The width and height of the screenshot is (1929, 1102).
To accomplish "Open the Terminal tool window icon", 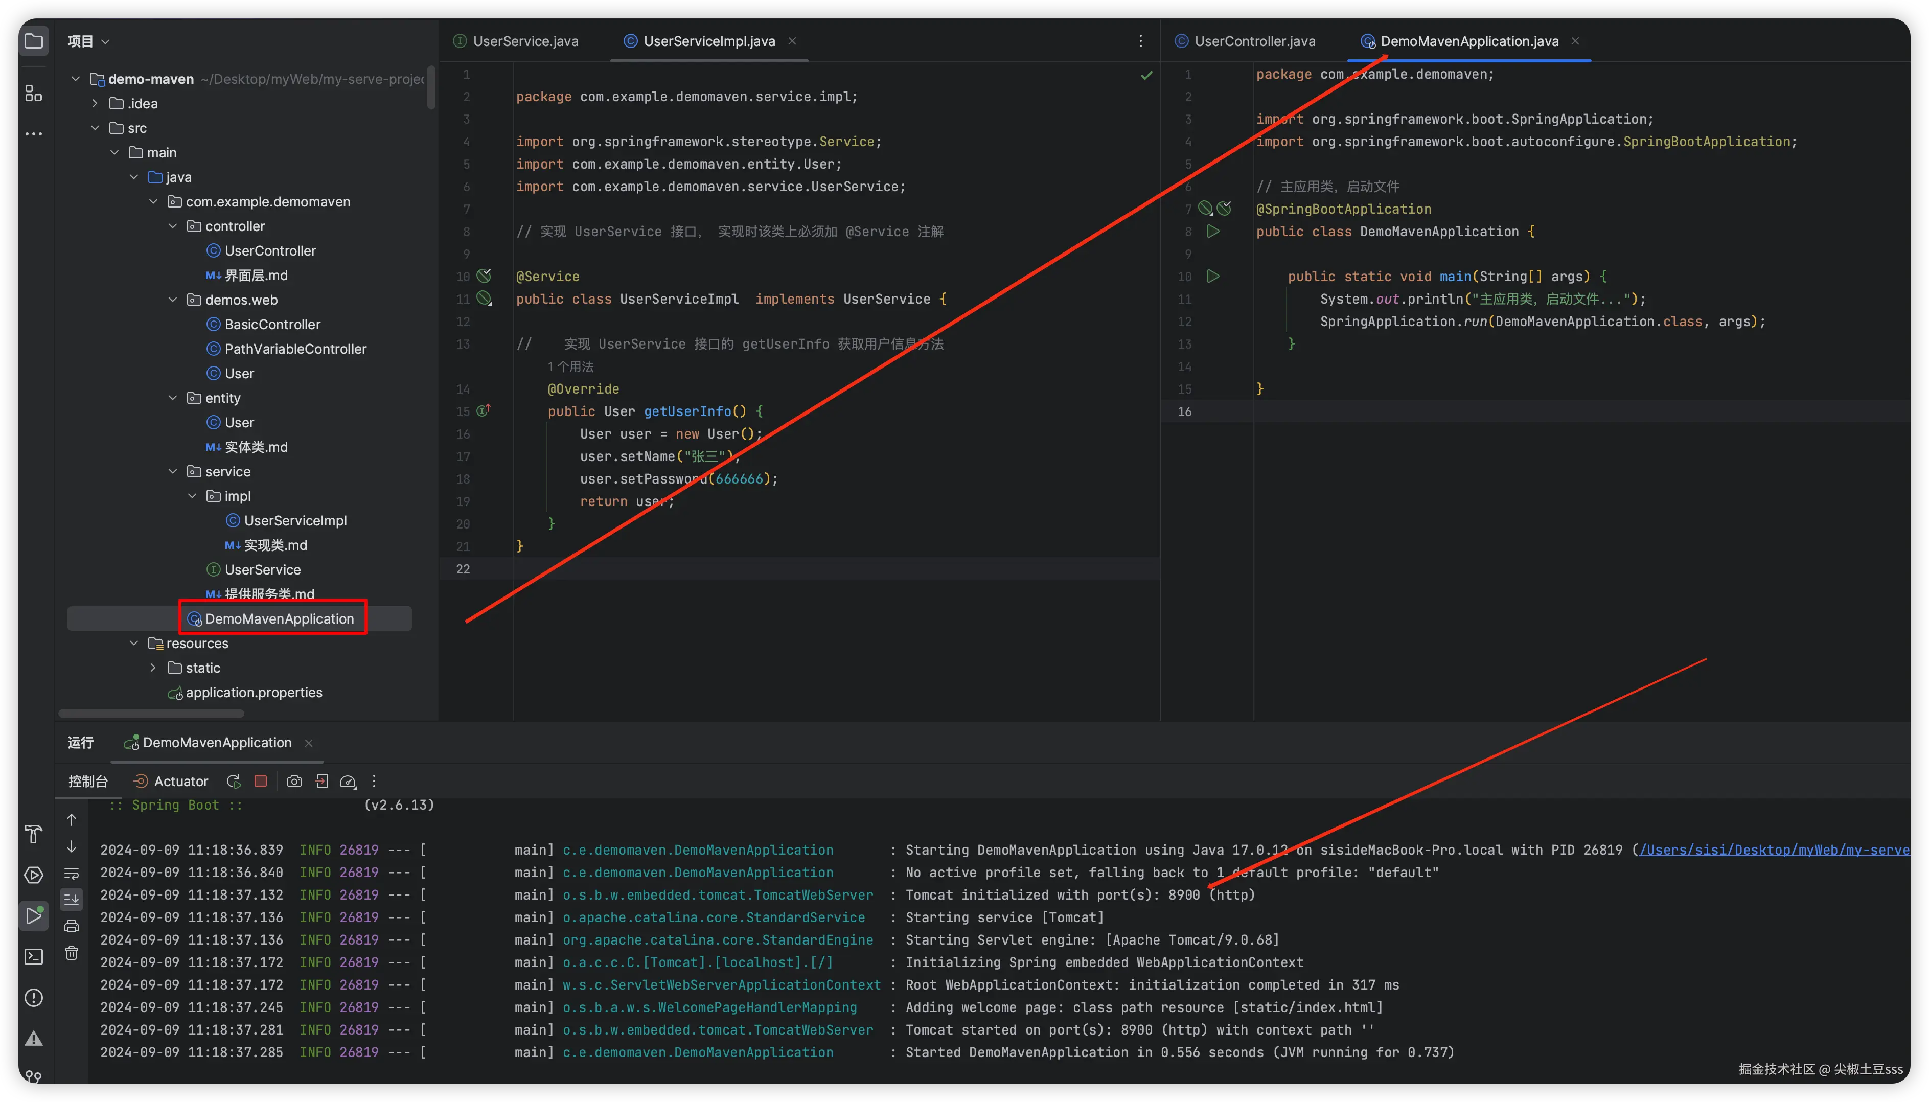I will (33, 957).
